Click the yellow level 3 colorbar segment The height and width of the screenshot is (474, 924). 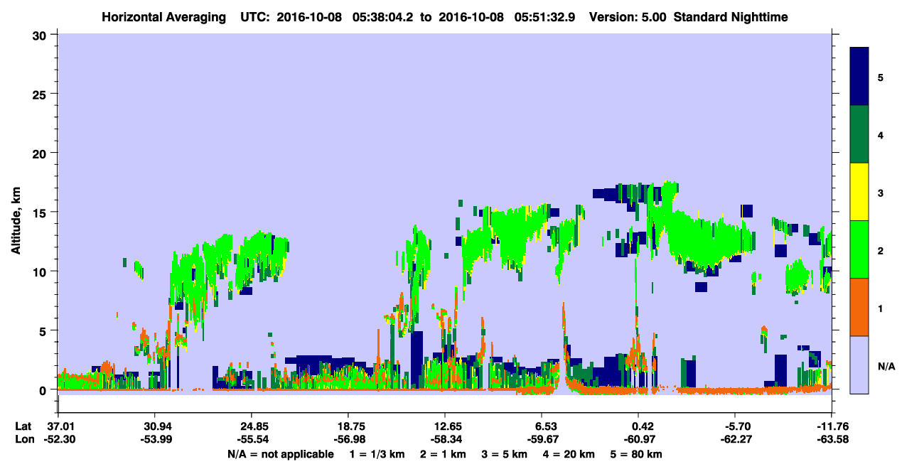pyautogui.click(x=859, y=192)
